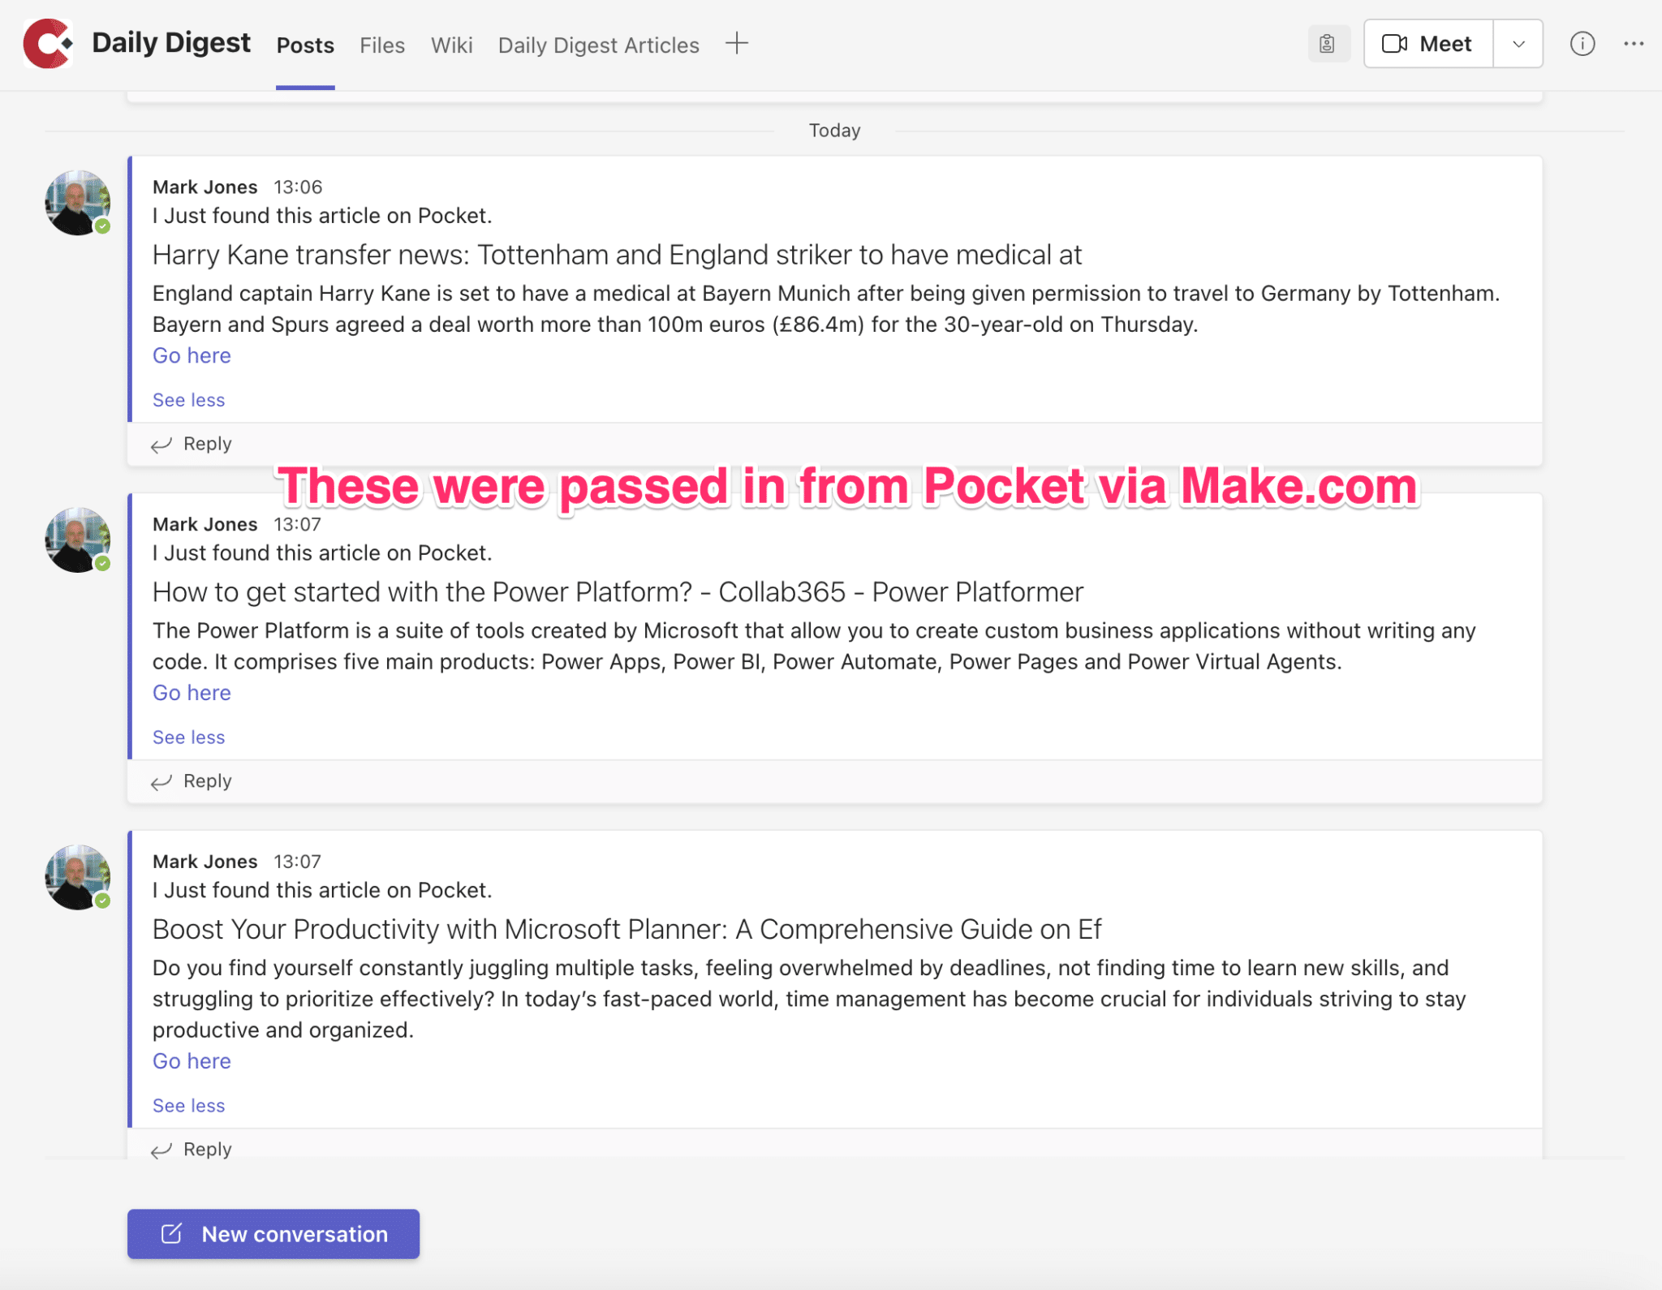Add a new tab with the plus icon

(736, 44)
